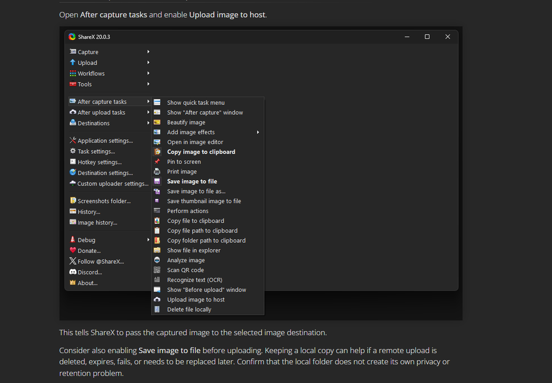This screenshot has width=552, height=383.
Task: Click the Analyze image icon
Action: point(157,260)
